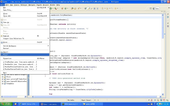Toggle Block Selection Mode icon
170x106 pixels.
[x=95, y=8]
